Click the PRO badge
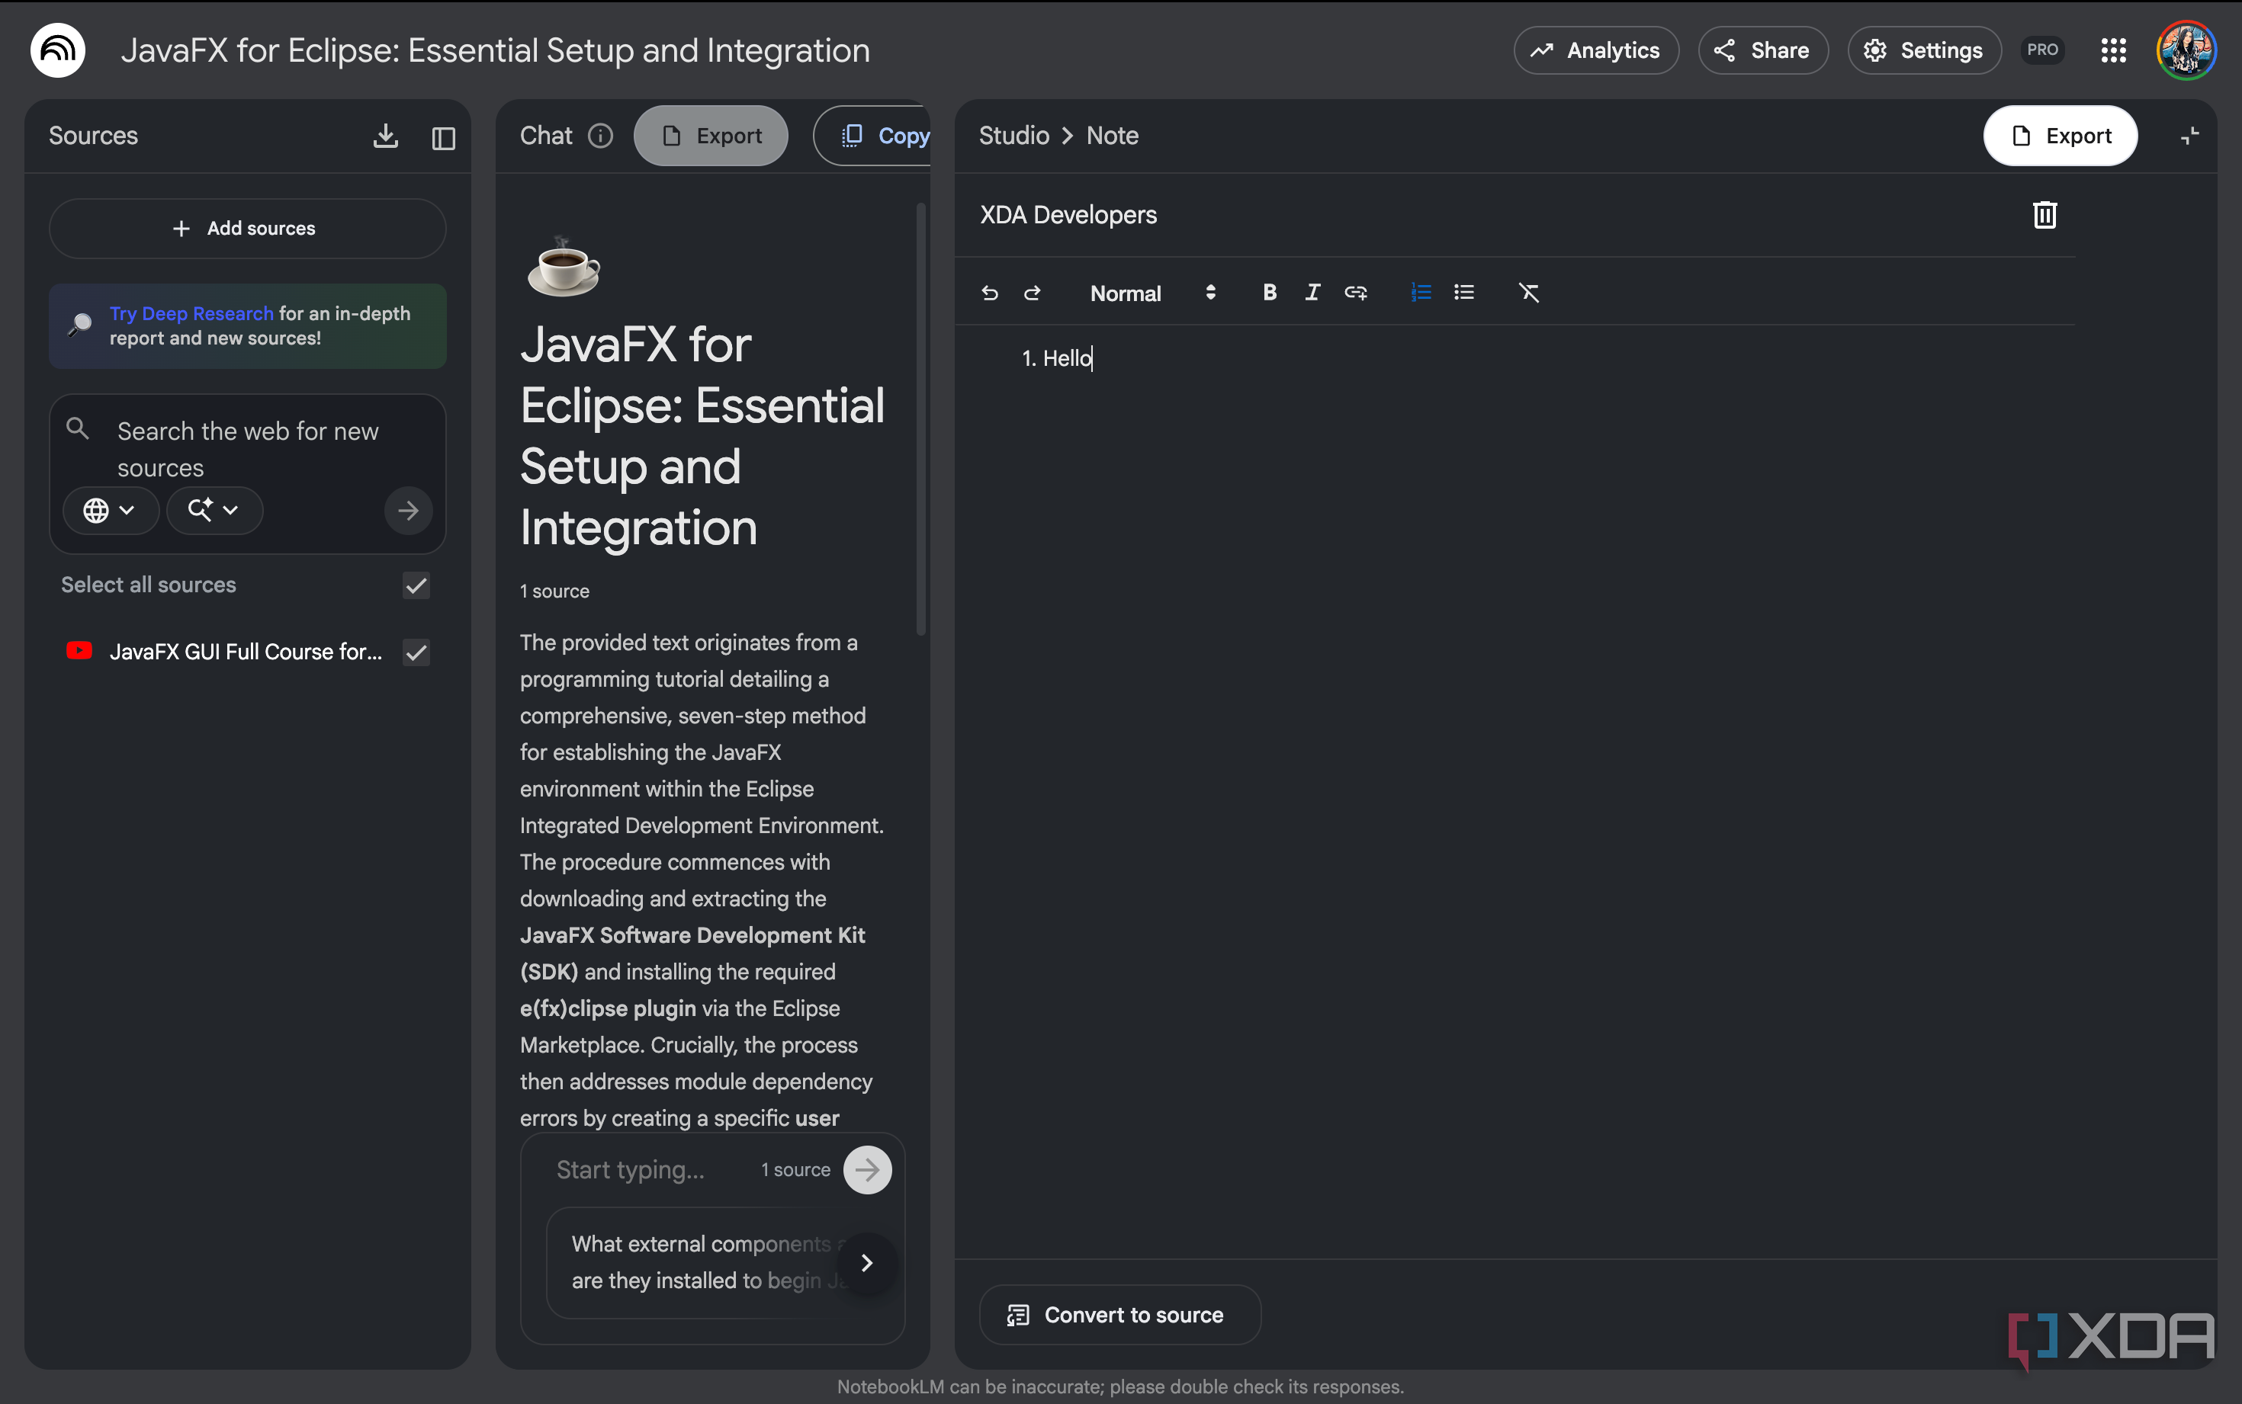2242x1404 pixels. pyautogui.click(x=2041, y=50)
